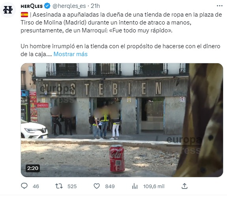Click the 2:20 video duration badge
Screen dimensions: 227x200
click(33, 168)
